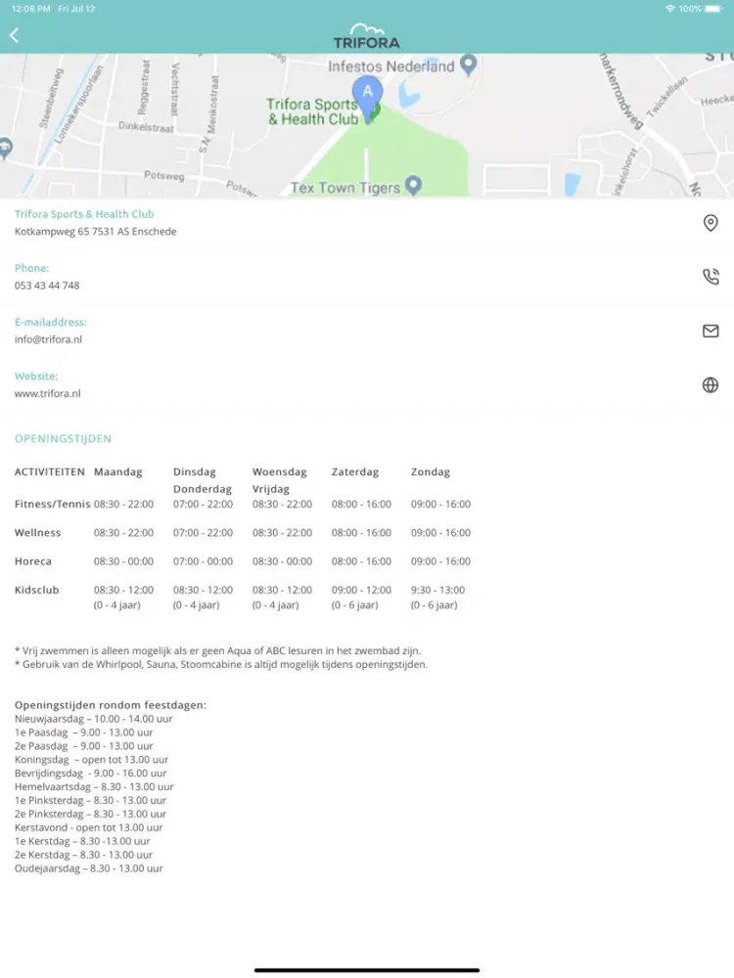Open the website globe icon

(x=711, y=384)
